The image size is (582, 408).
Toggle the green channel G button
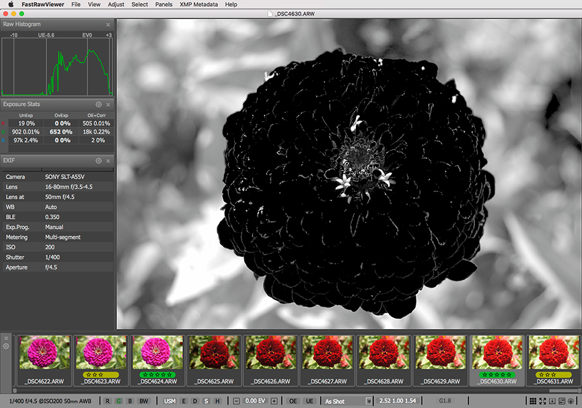pos(118,401)
